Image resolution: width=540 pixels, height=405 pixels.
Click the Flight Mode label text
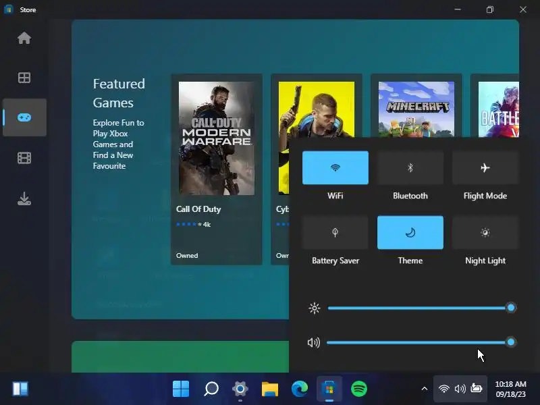[485, 196]
